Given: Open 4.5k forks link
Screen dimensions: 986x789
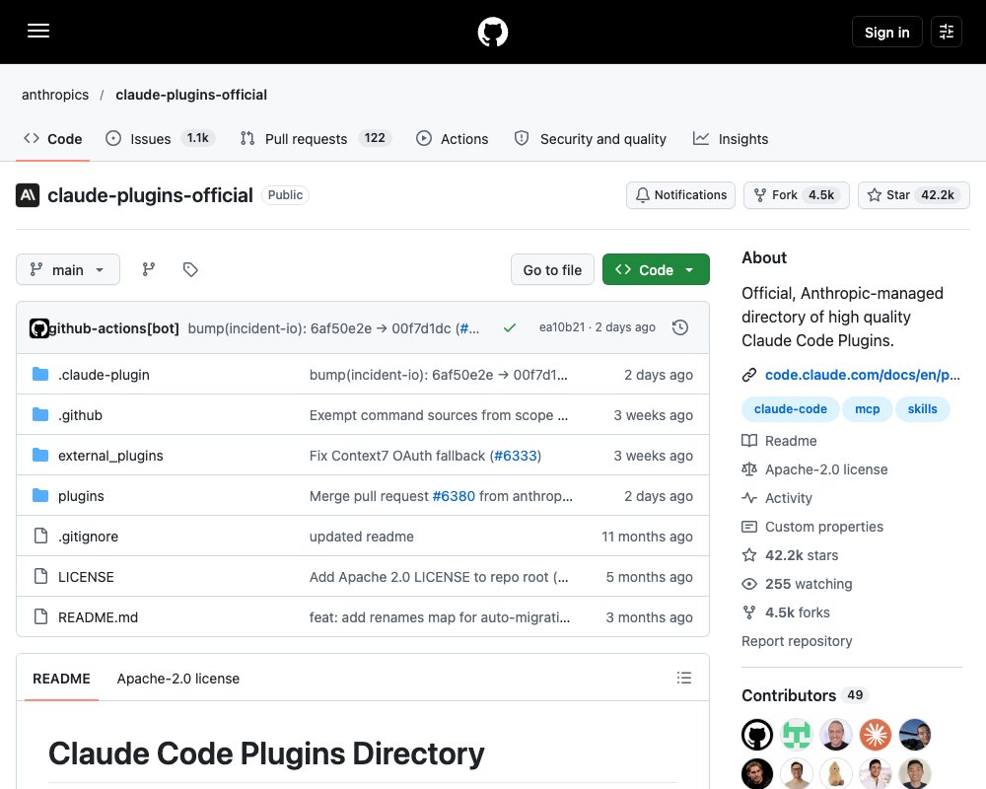Looking at the screenshot, I should [786, 612].
